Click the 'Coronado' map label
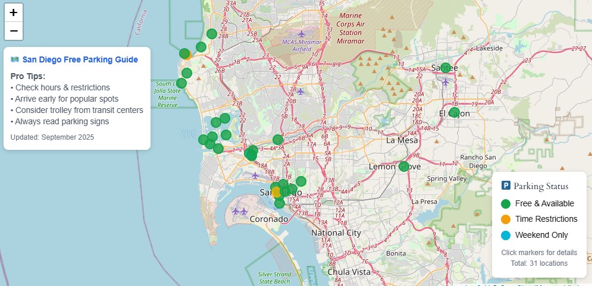Image resolution: width=592 pixels, height=286 pixels. point(269,219)
